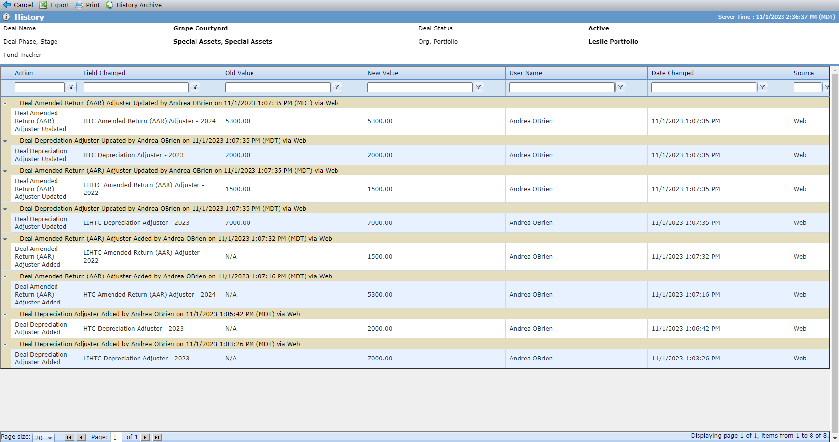Collapse the HTC Depreciation Adjuster Updated 1:07:35 group
This screenshot has height=442, width=839.
[x=5, y=141]
